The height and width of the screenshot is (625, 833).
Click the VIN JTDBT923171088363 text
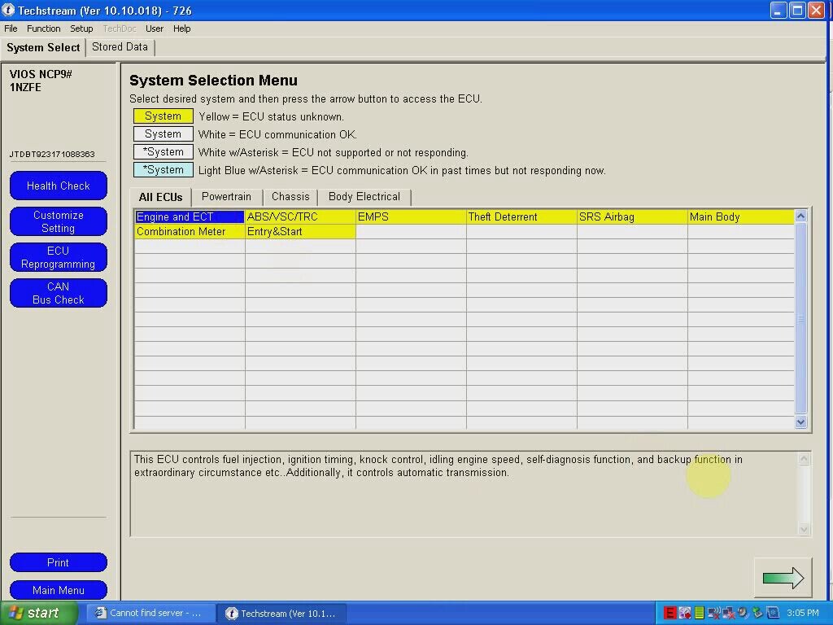(52, 154)
